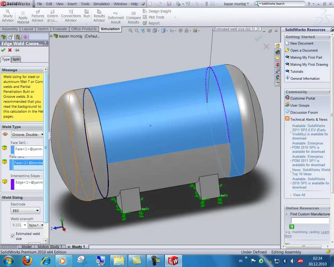The width and height of the screenshot is (334, 267).
Task: Select Face<1>@yarım in Face Set1 box
Action: 29,149
